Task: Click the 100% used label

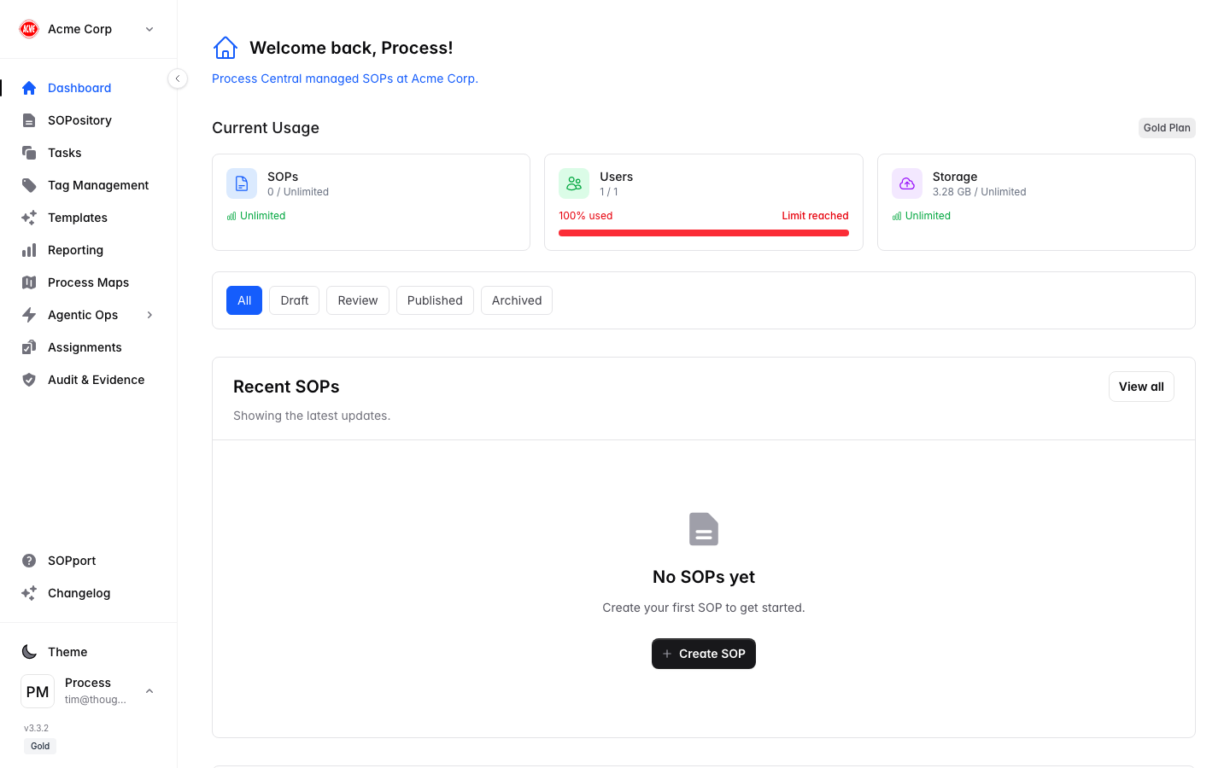Action: click(586, 216)
